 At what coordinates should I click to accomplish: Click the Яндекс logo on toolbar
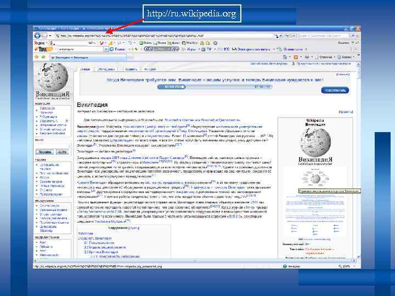point(39,43)
